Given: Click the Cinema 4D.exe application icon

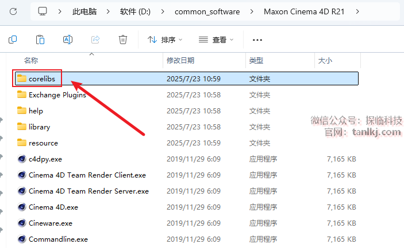Looking at the screenshot, I should click(22, 207).
